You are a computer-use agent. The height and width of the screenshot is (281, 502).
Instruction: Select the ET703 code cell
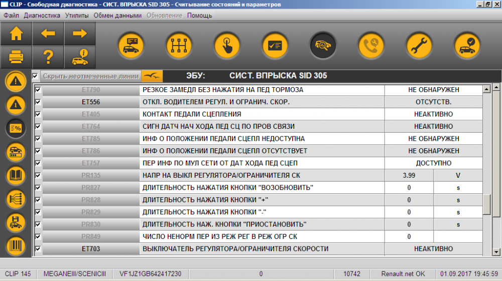click(91, 249)
